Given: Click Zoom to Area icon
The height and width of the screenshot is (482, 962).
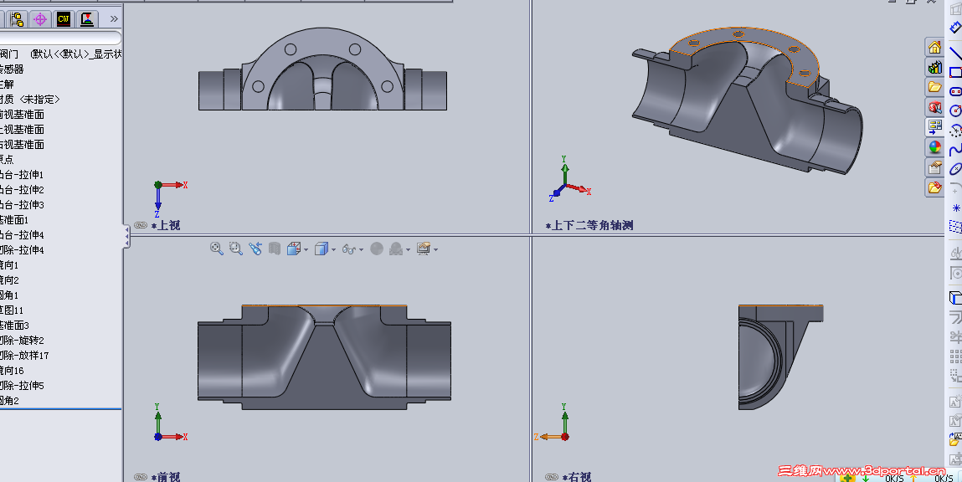Looking at the screenshot, I should (236, 249).
